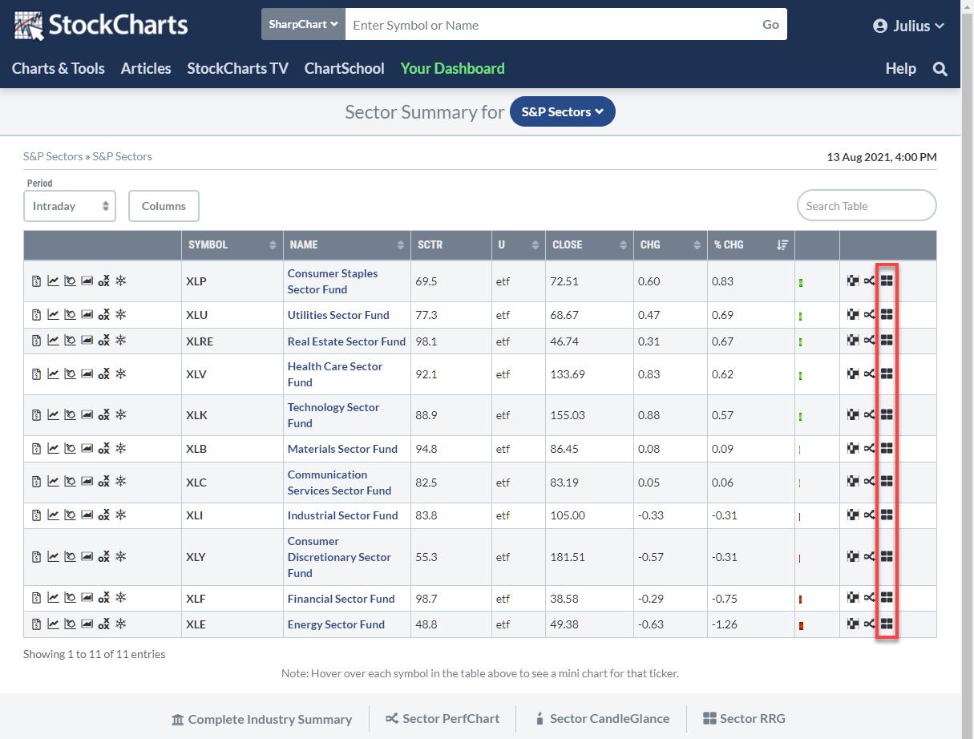
Task: Open the RRG grid icon for XLP
Action: pos(887,281)
